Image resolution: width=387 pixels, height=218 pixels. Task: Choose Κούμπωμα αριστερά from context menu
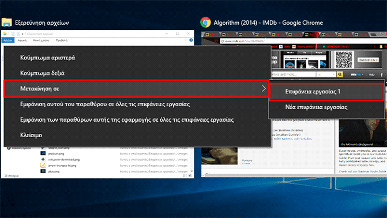[x=48, y=58]
